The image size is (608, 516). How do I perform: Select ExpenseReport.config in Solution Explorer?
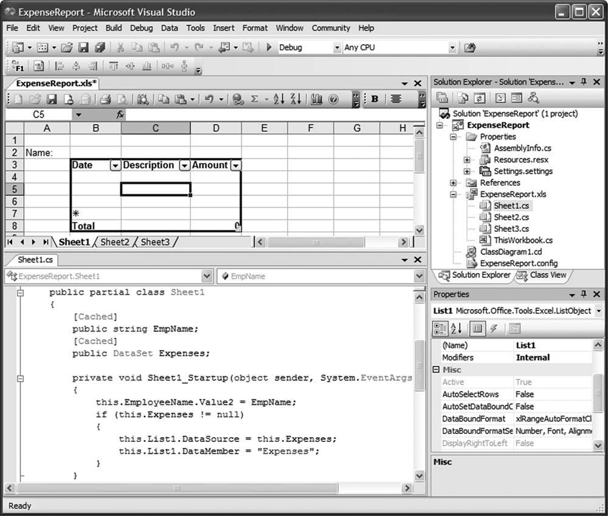point(519,263)
